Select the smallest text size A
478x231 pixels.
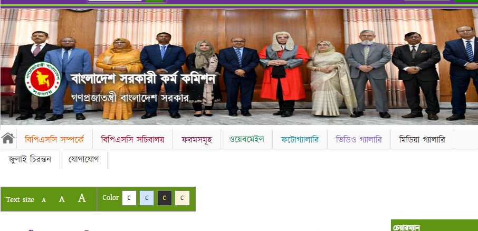[44, 200]
